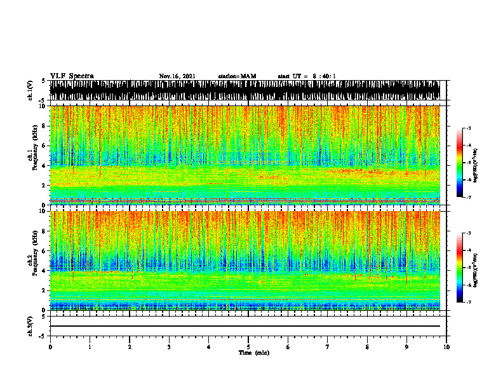Click the "ch.3(V)" axis label
This screenshot has height=389, width=503.
30,326
